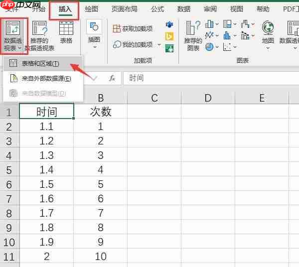Open Recommended PivotTables (推荐的数据透视表)
The height and width of the screenshot is (267, 299).
click(x=39, y=36)
